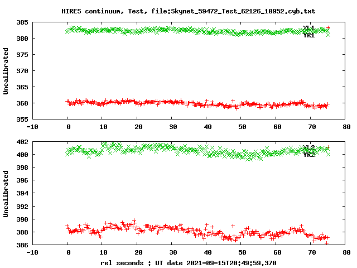Image resolution: width=357 pixels, height=268 pixels.
Task: Select the YR2 legend entry in bottom plot
Action: click(x=308, y=155)
